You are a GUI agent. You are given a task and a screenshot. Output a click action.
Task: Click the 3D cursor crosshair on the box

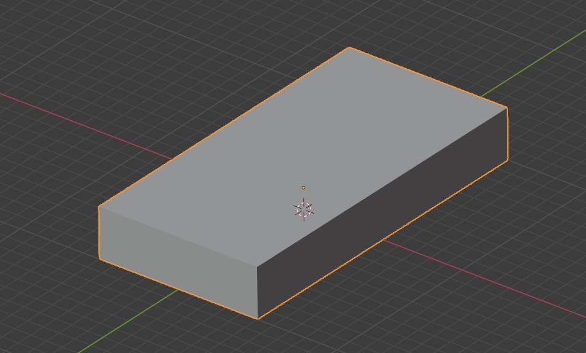(x=304, y=209)
